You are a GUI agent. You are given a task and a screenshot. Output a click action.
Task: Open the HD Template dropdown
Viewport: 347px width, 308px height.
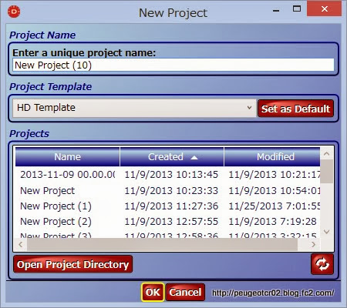click(x=134, y=108)
